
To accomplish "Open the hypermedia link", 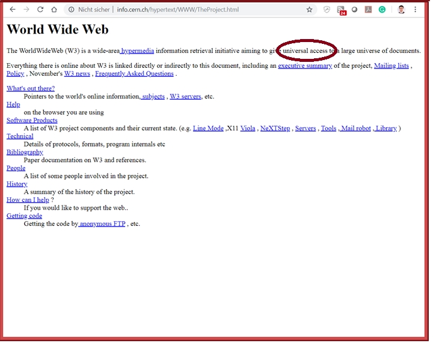I will click(137, 51).
